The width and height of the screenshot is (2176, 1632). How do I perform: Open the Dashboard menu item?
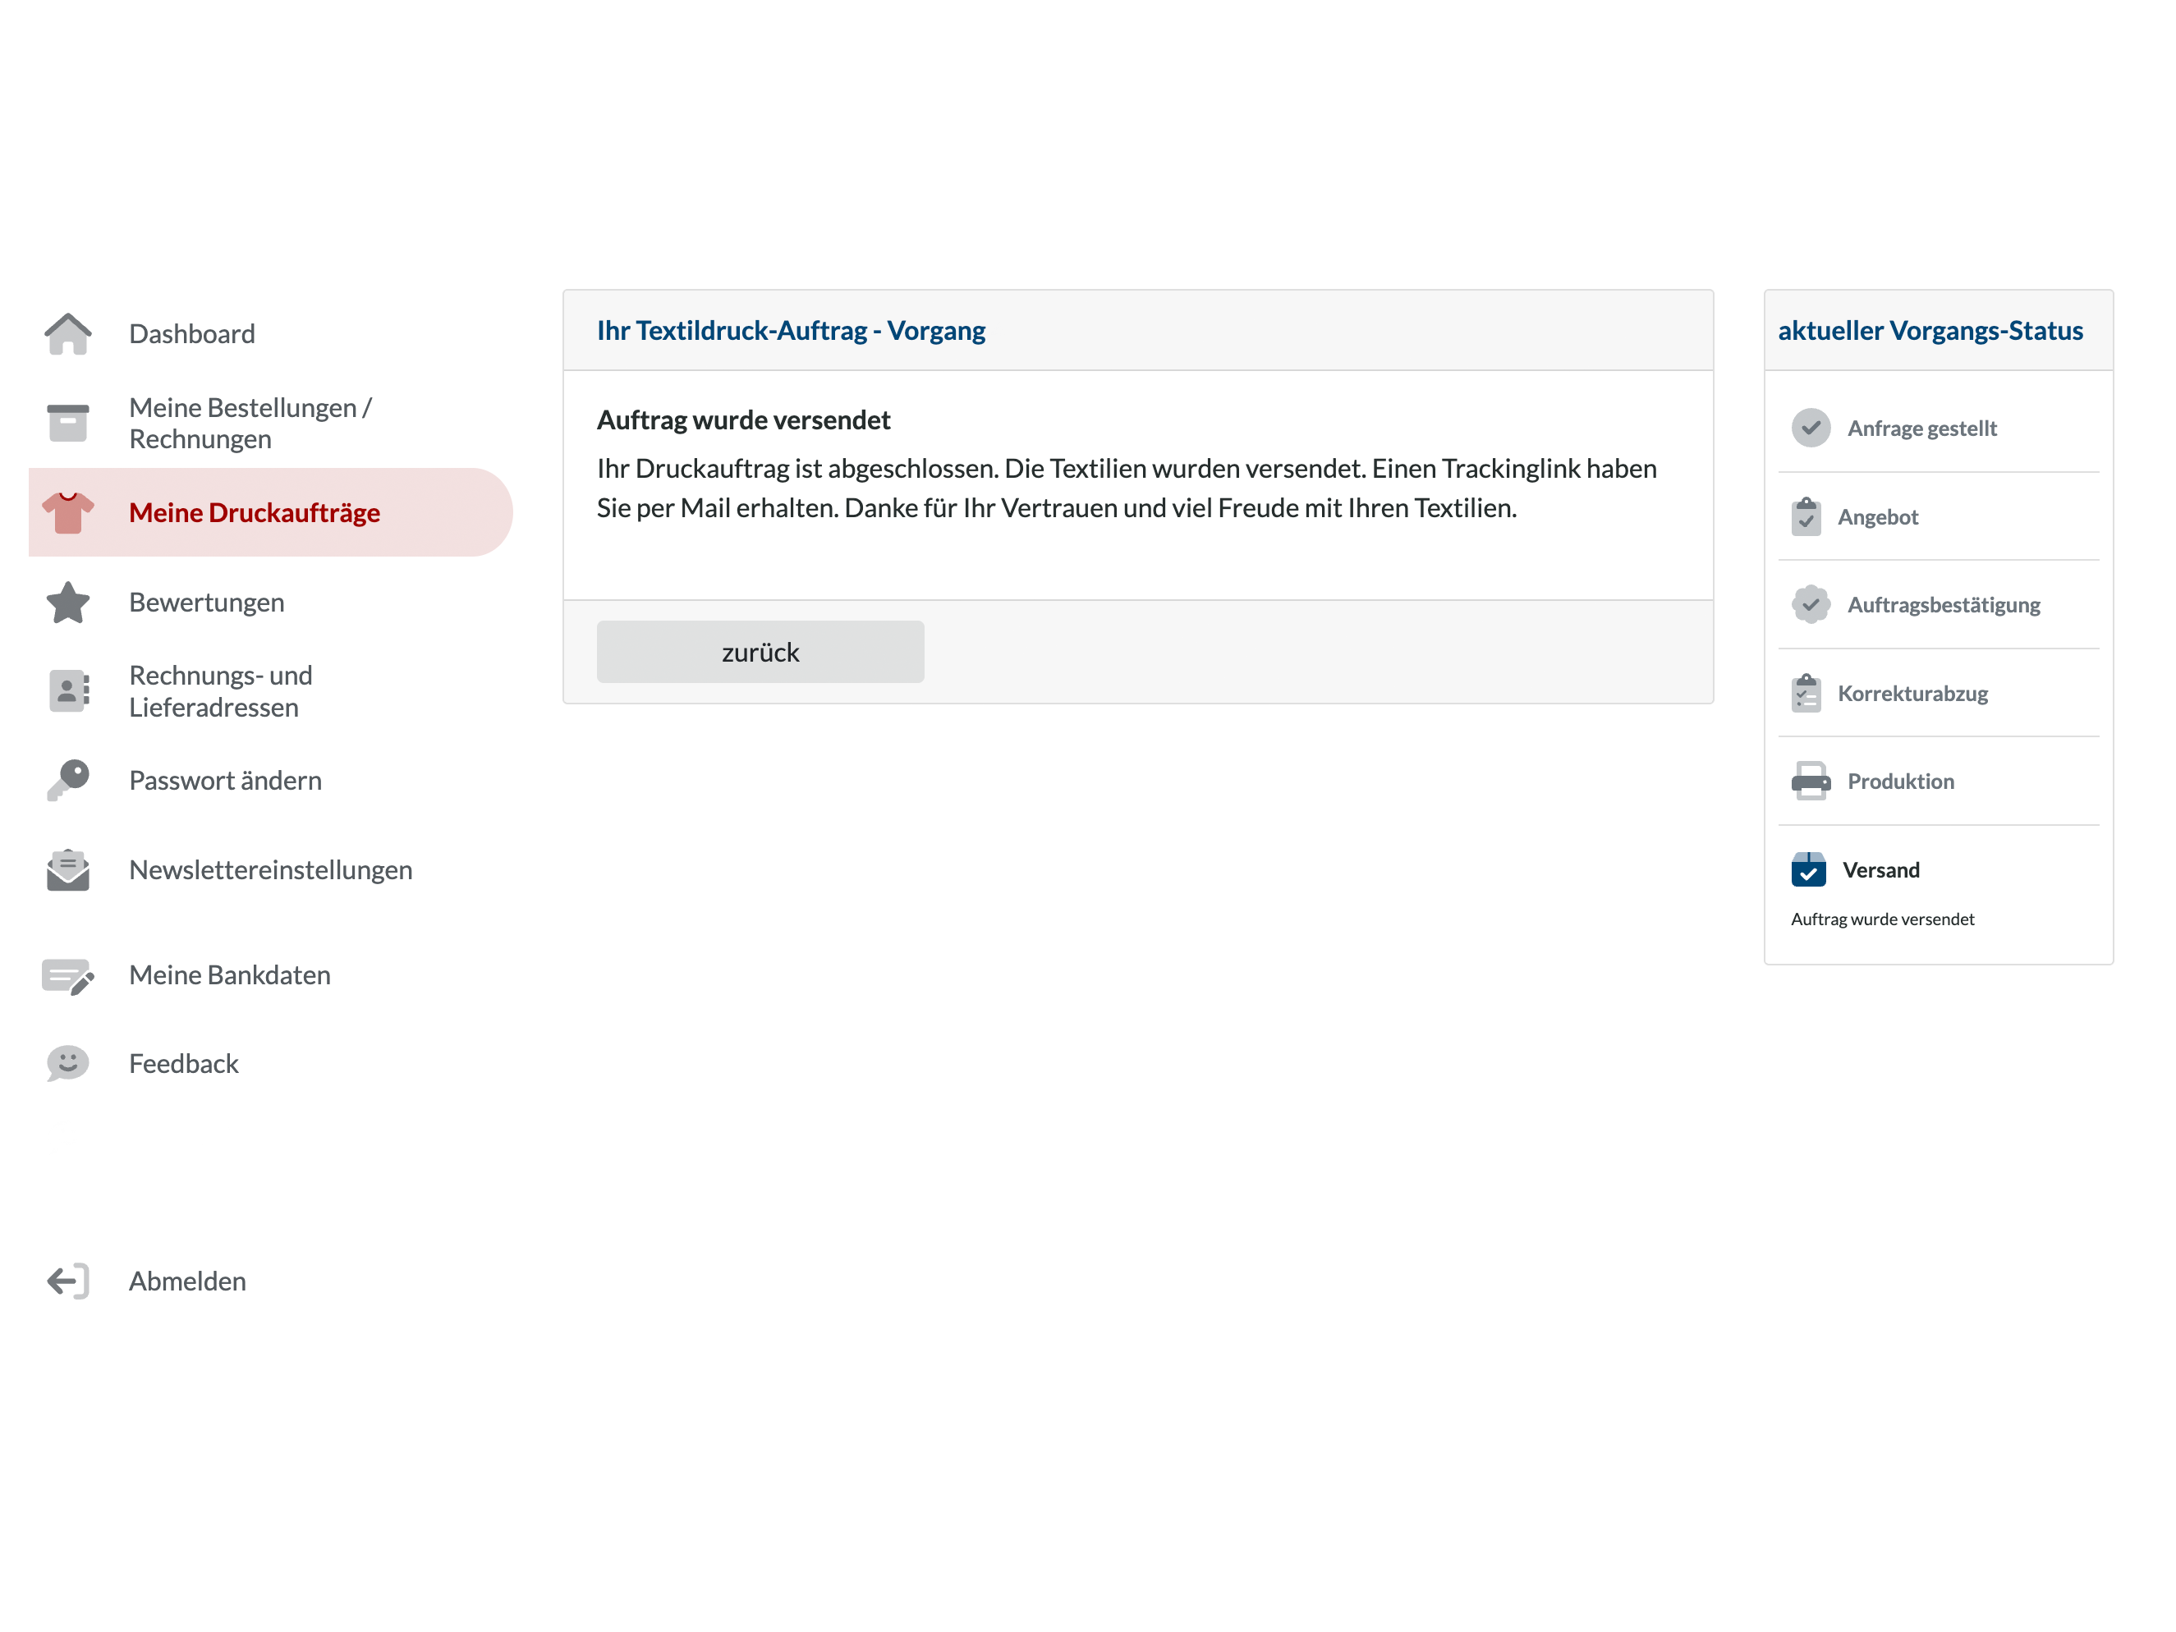[270, 333]
